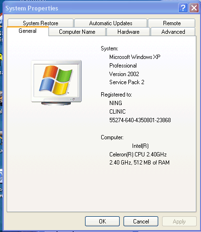Click the 'Celeron(R) CPU 2.40GHz' text
201x232 pixels.
point(138,155)
